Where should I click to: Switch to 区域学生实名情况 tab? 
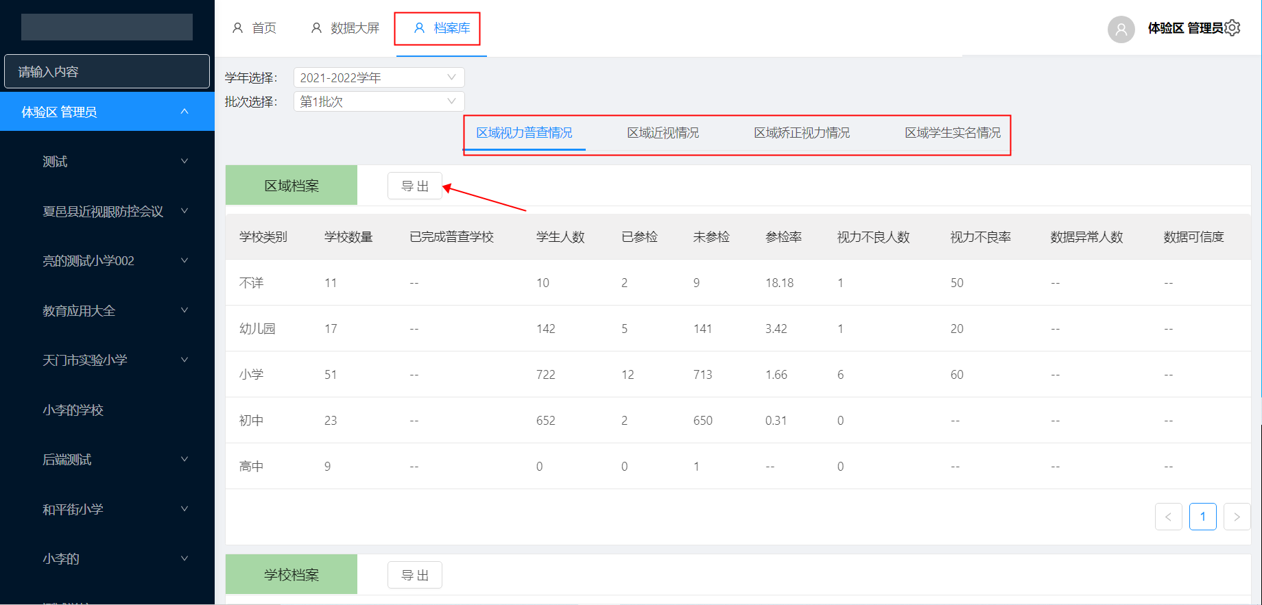tap(953, 133)
